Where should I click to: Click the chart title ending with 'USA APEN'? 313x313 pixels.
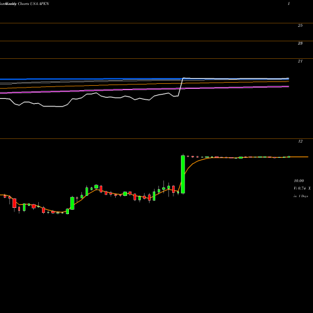pyautogui.click(x=24, y=4)
